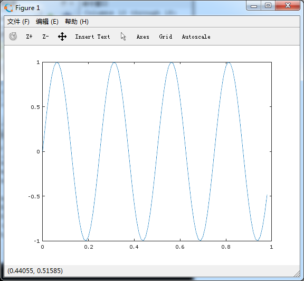Minimize the Figure 1 window
The height and width of the screenshot is (281, 304).
pyautogui.click(x=254, y=6)
